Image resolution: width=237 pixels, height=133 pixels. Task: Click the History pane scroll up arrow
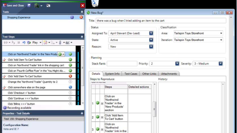click(x=223, y=84)
